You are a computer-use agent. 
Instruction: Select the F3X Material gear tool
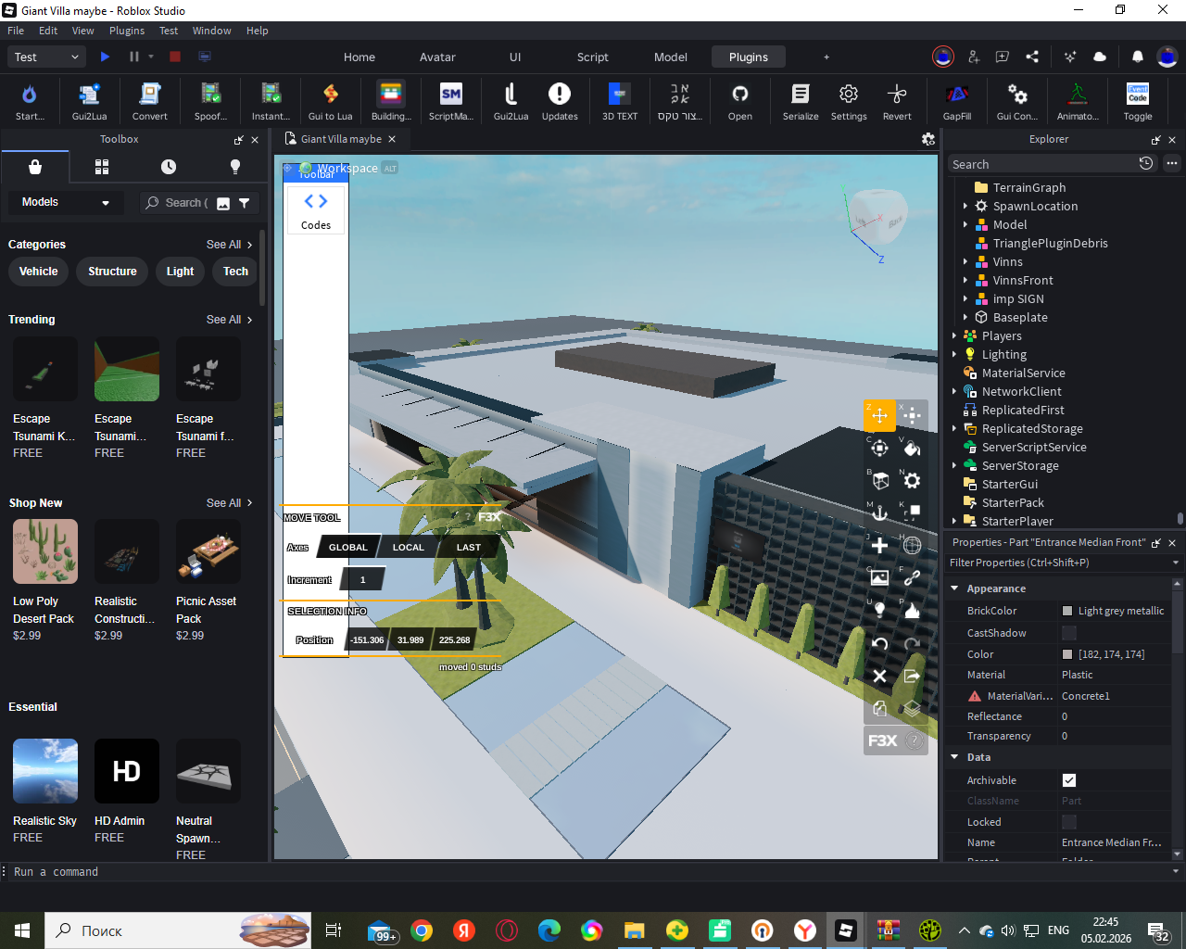point(912,480)
